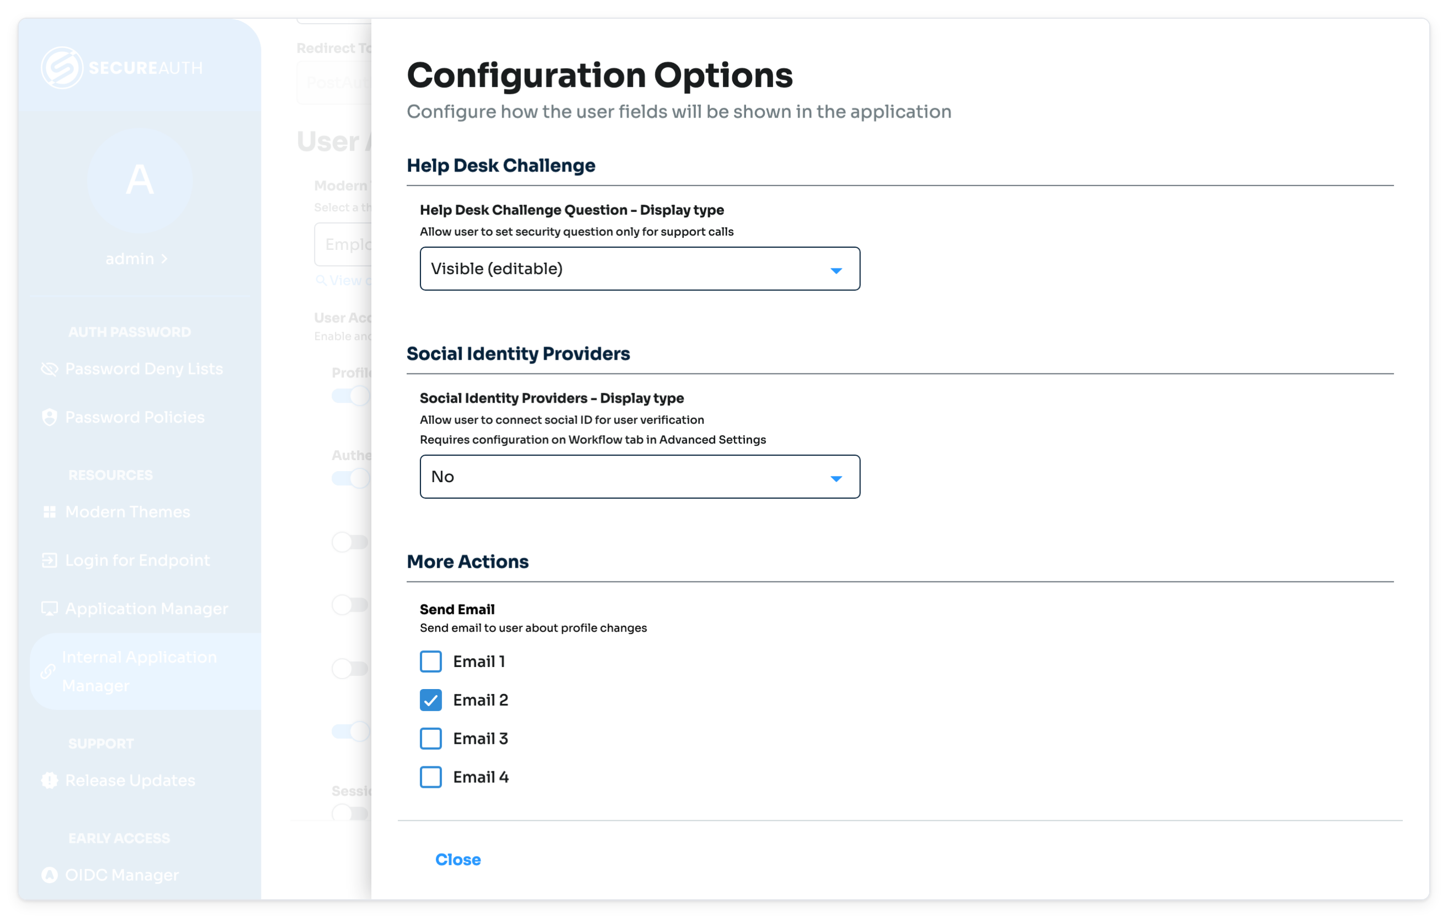This screenshot has width=1448, height=918.
Task: Open Password Policies in sidebar
Action: [x=123, y=417]
